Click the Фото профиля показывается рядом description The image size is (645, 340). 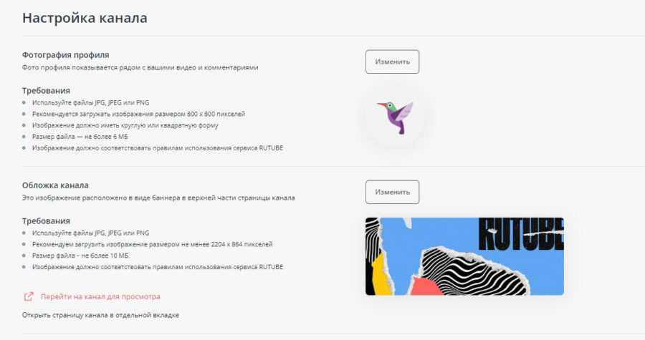(x=140, y=67)
